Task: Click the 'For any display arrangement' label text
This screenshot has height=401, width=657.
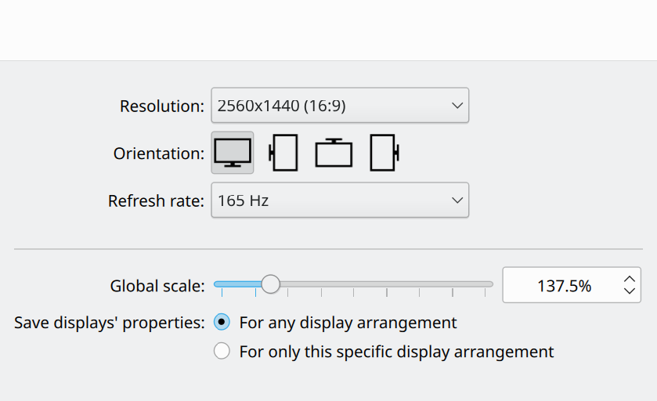Action: (x=348, y=322)
